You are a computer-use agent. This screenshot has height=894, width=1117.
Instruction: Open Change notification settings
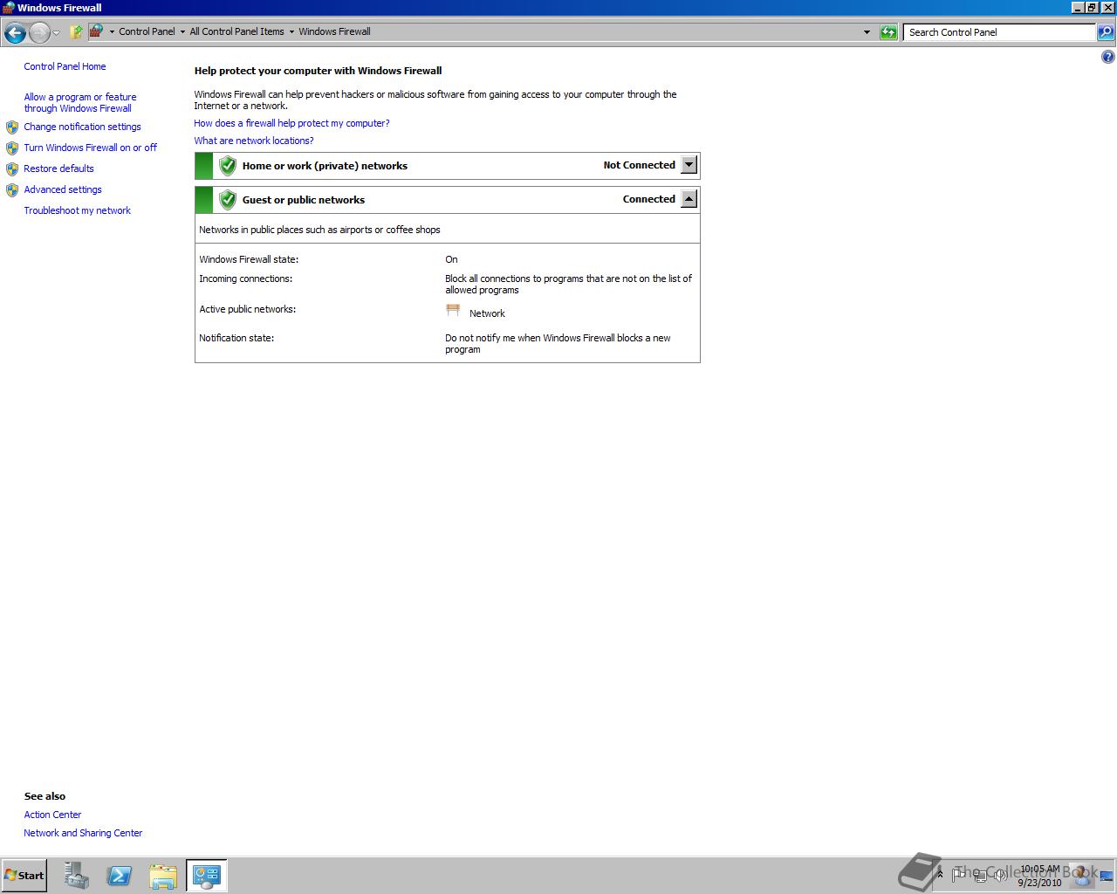82,127
